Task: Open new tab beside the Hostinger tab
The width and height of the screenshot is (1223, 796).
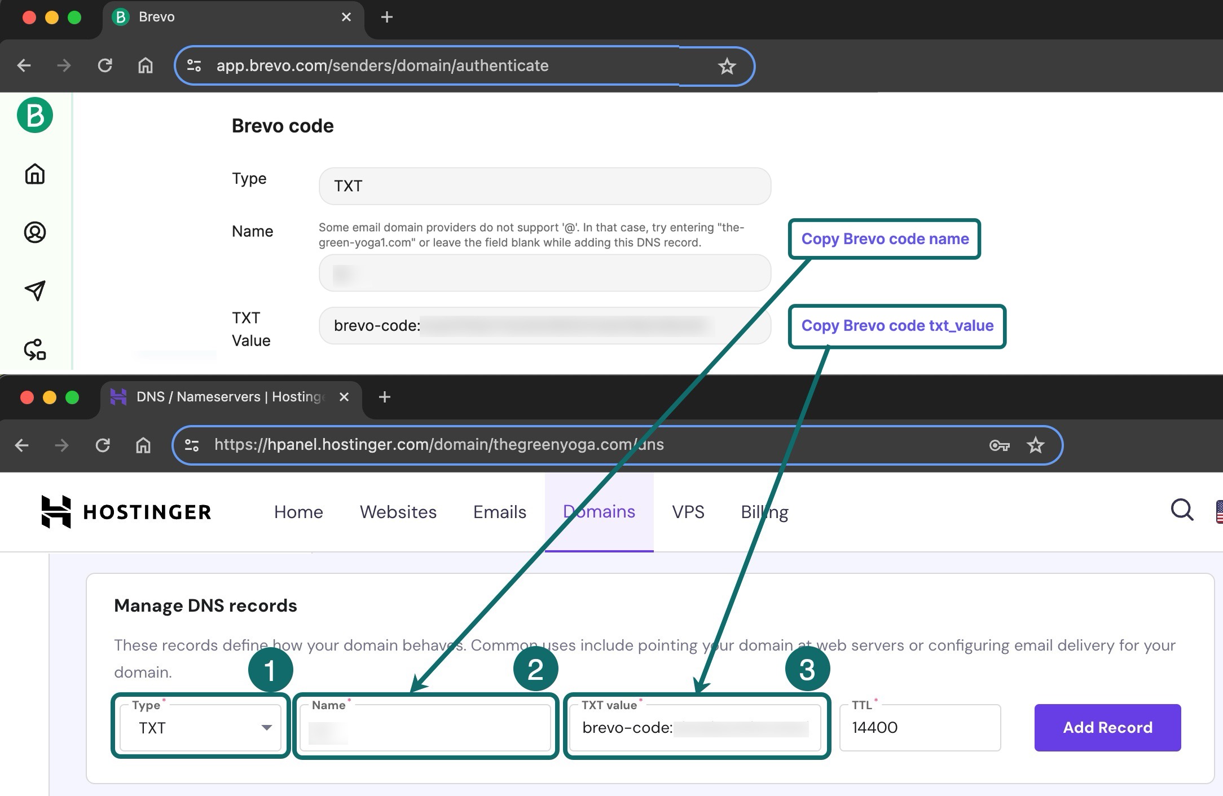Action: coord(385,397)
